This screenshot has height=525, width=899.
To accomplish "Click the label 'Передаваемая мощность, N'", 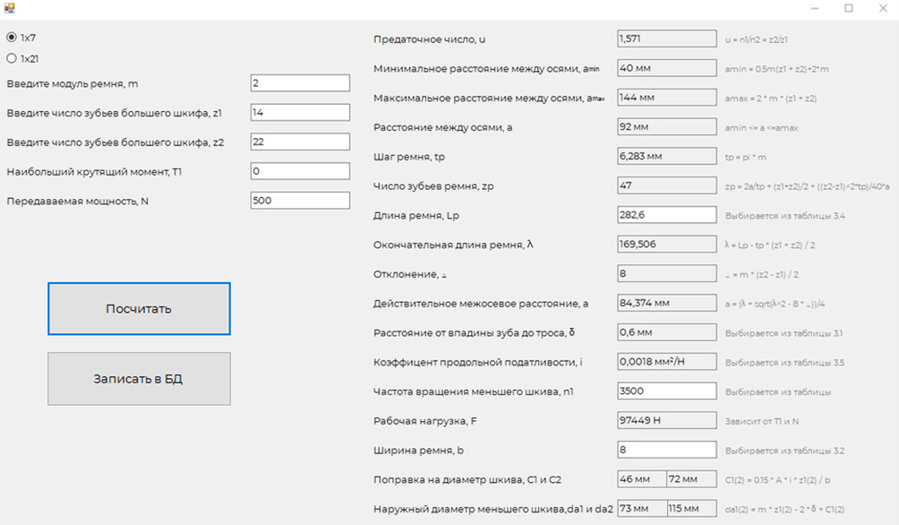I will click(x=77, y=202).
